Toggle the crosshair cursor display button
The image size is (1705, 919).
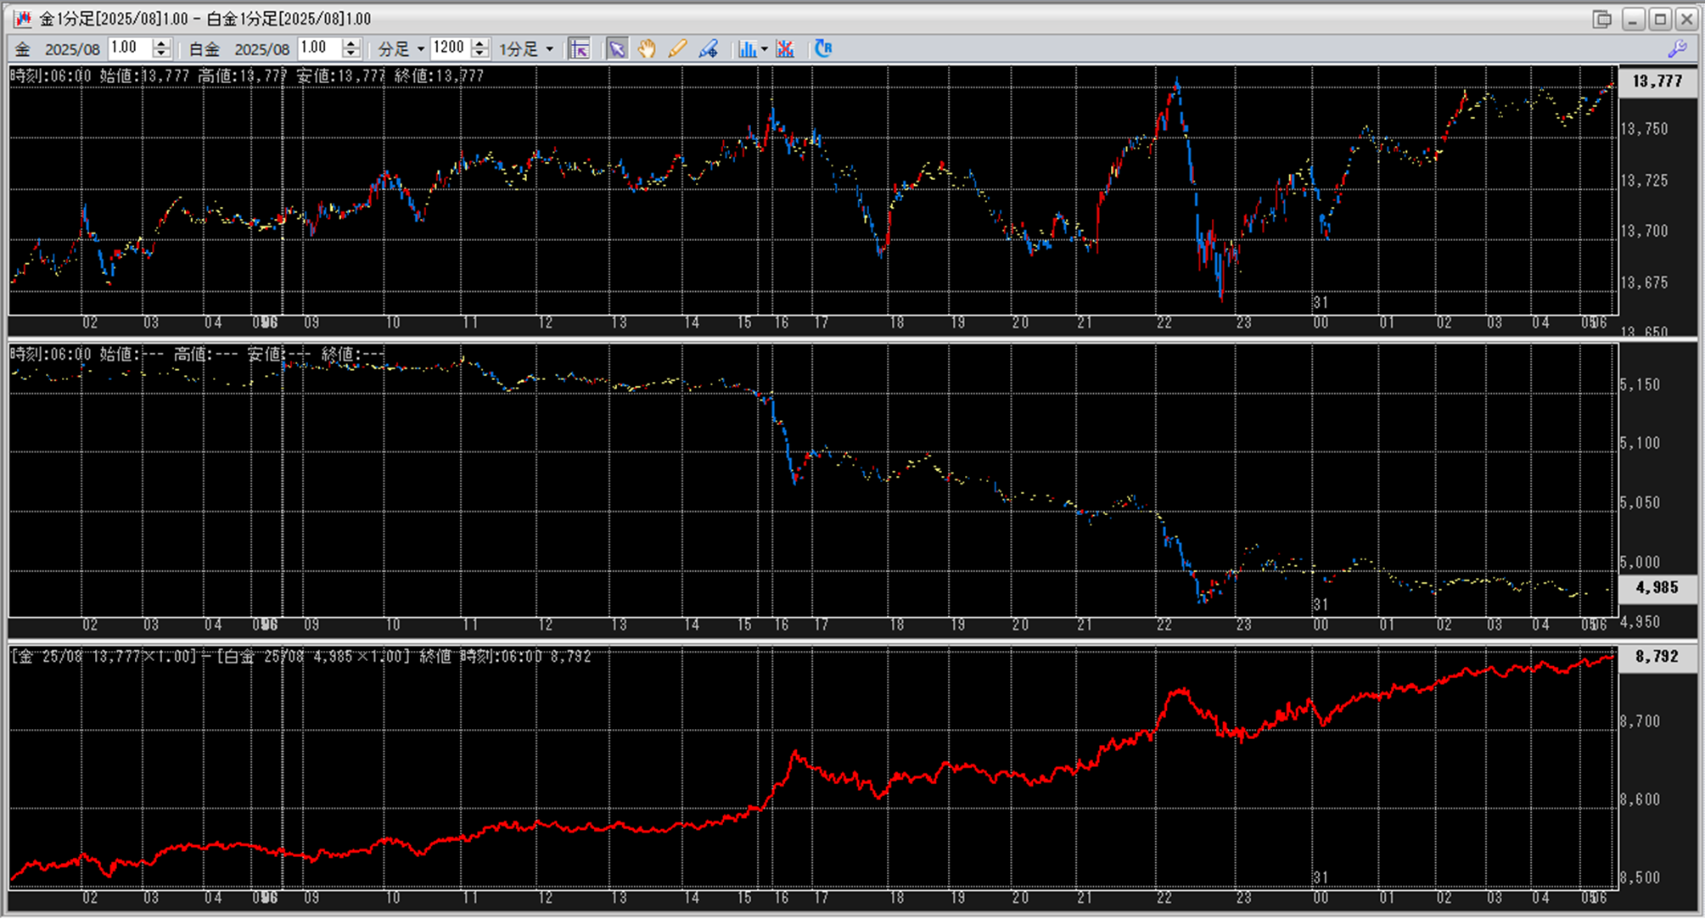[x=580, y=49]
